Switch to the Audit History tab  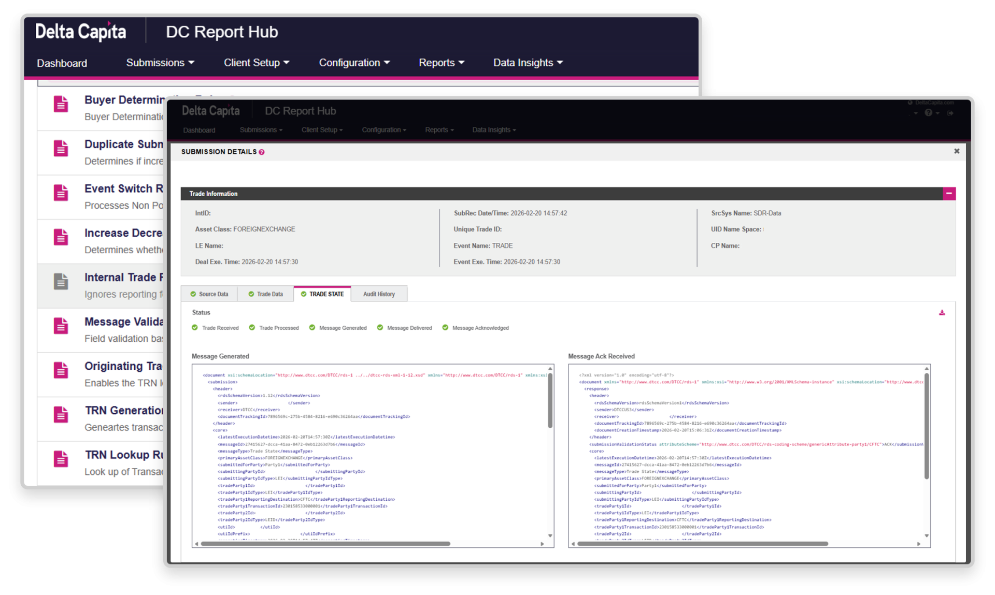(379, 294)
